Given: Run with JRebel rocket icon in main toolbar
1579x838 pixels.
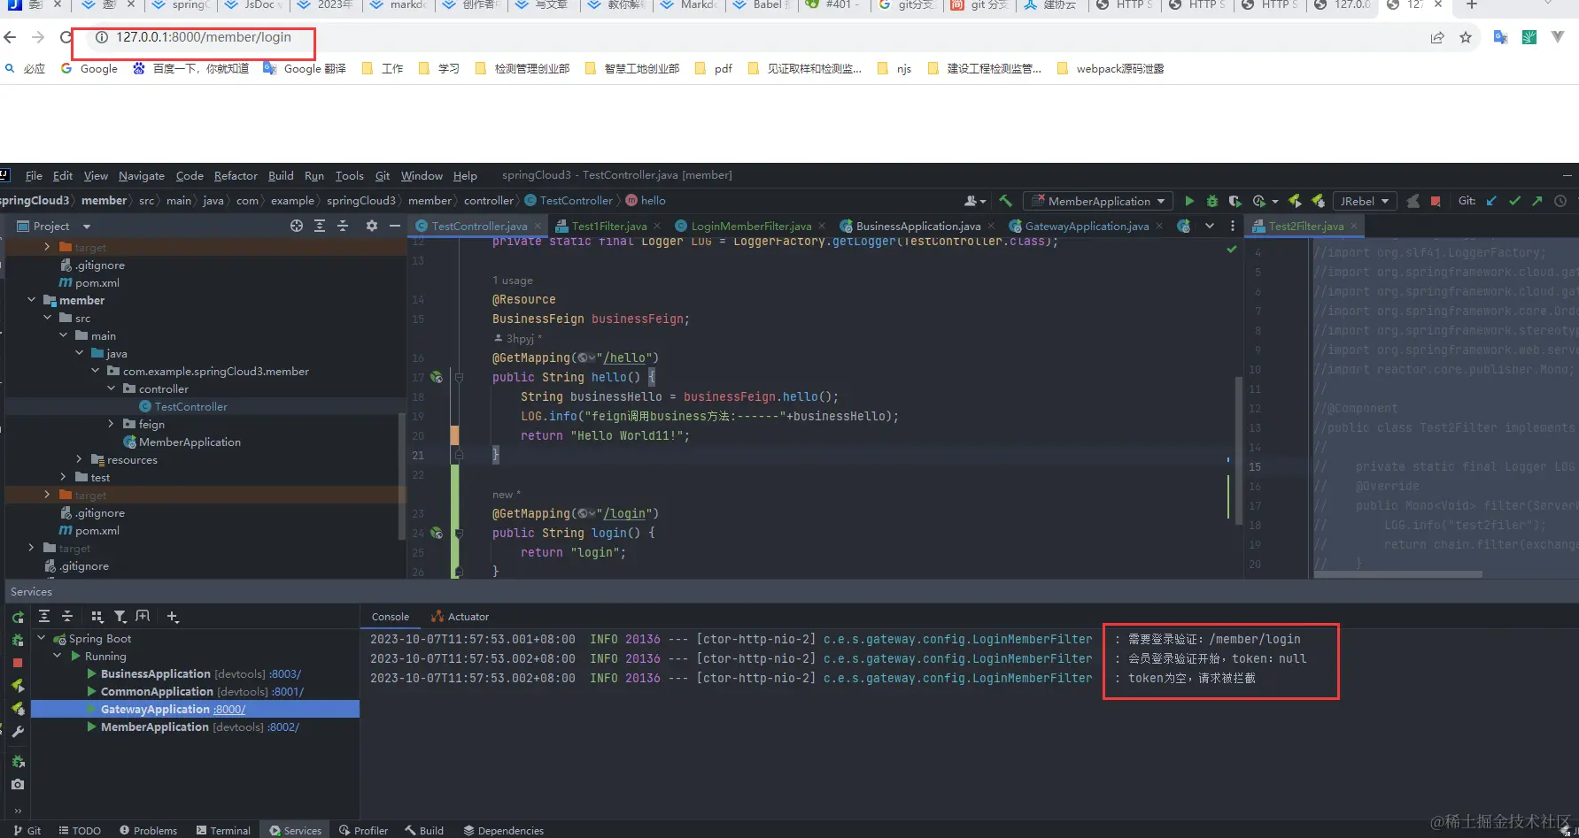Looking at the screenshot, I should coord(1295,201).
